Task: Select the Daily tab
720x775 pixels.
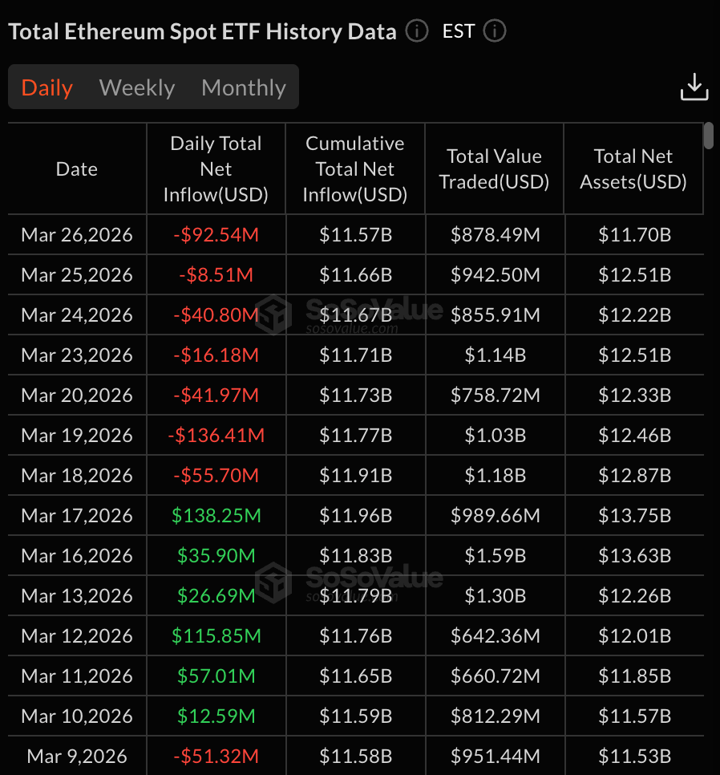Action: click(47, 87)
